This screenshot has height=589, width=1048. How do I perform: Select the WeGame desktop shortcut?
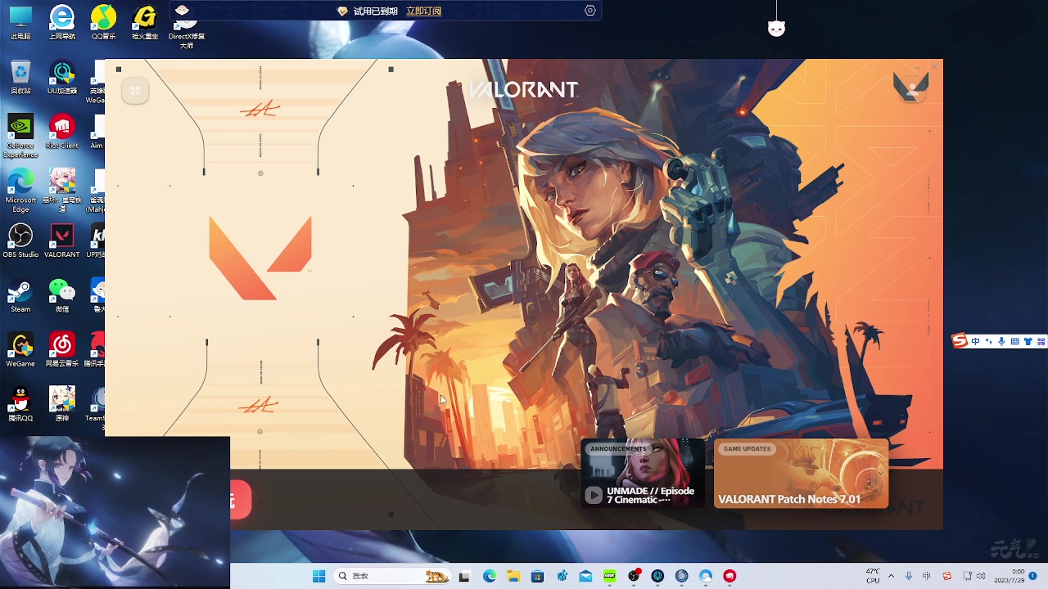point(20,349)
